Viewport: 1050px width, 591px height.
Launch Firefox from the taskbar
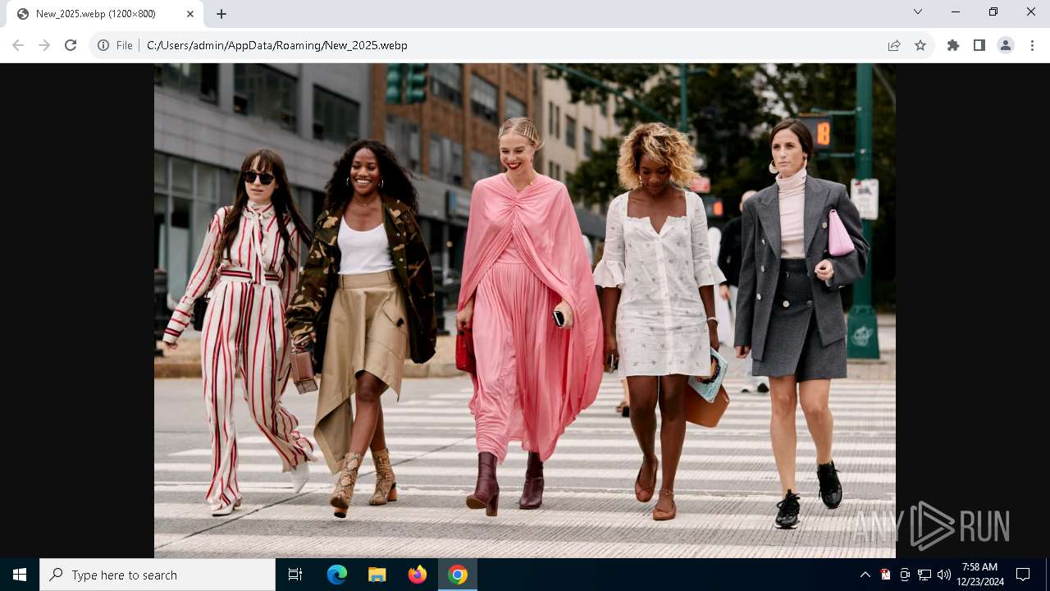coord(418,575)
